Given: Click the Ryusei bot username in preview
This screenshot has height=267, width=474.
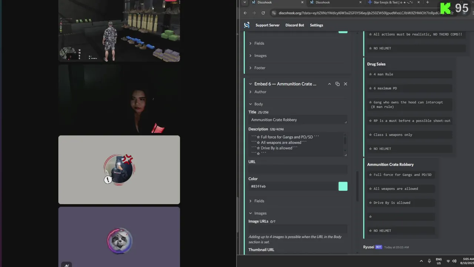Looking at the screenshot, I should [x=368, y=247].
